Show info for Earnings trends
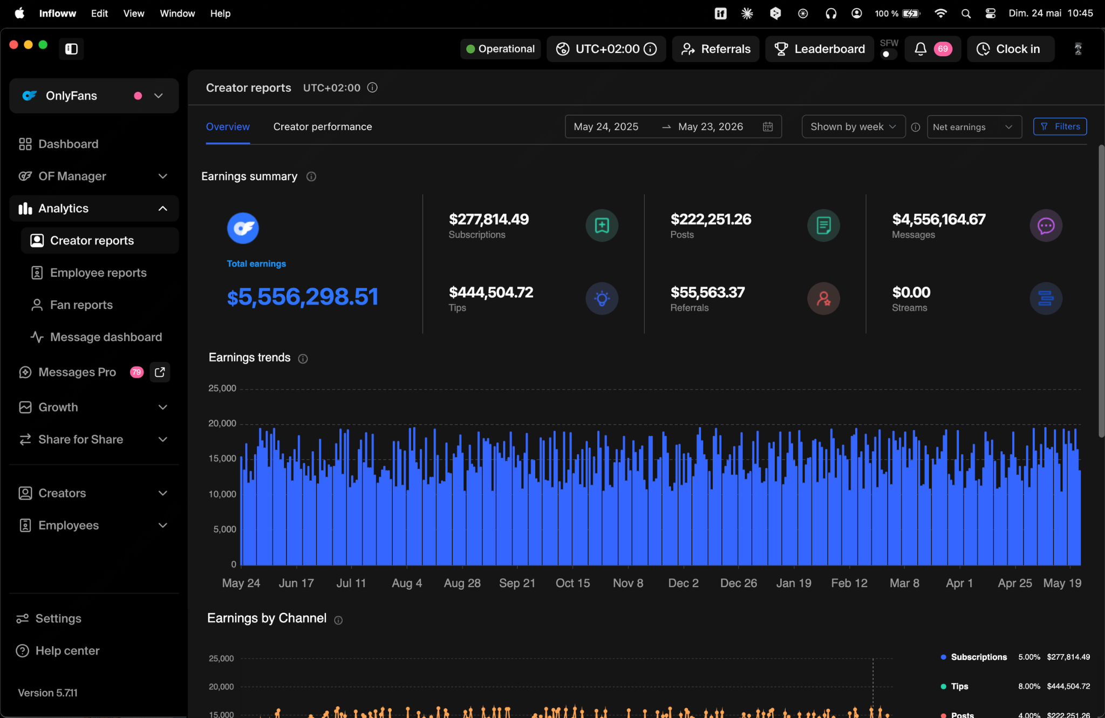The width and height of the screenshot is (1105, 718). (303, 358)
